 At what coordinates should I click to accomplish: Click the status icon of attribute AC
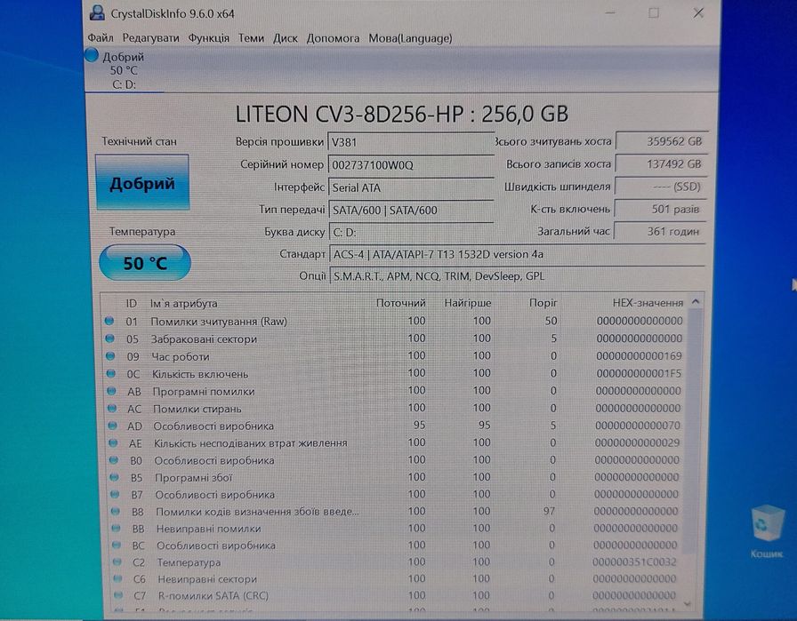(x=112, y=409)
